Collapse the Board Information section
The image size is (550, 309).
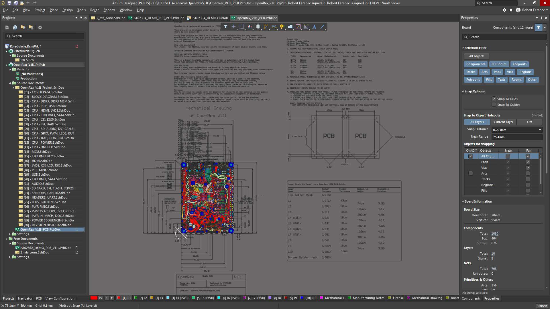pos(463,201)
